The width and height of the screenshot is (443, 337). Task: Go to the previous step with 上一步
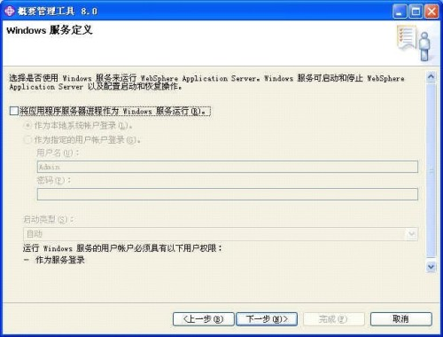(x=204, y=319)
